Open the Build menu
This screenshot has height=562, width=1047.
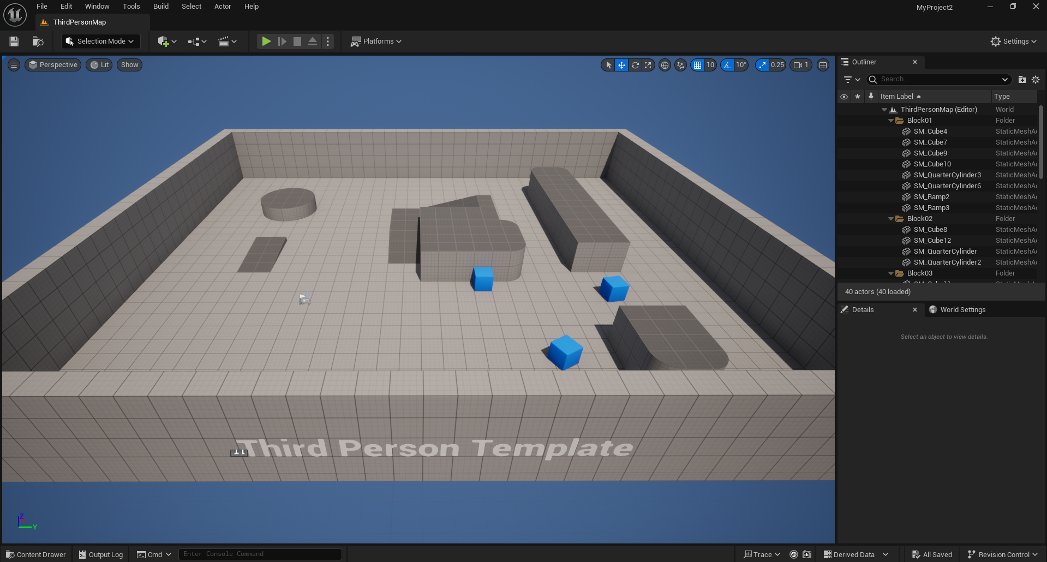coord(161,7)
